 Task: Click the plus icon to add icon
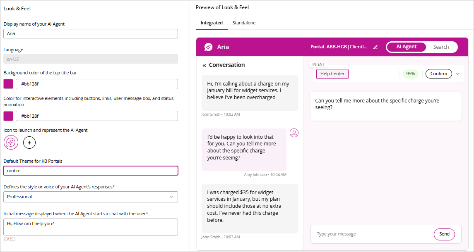click(29, 143)
